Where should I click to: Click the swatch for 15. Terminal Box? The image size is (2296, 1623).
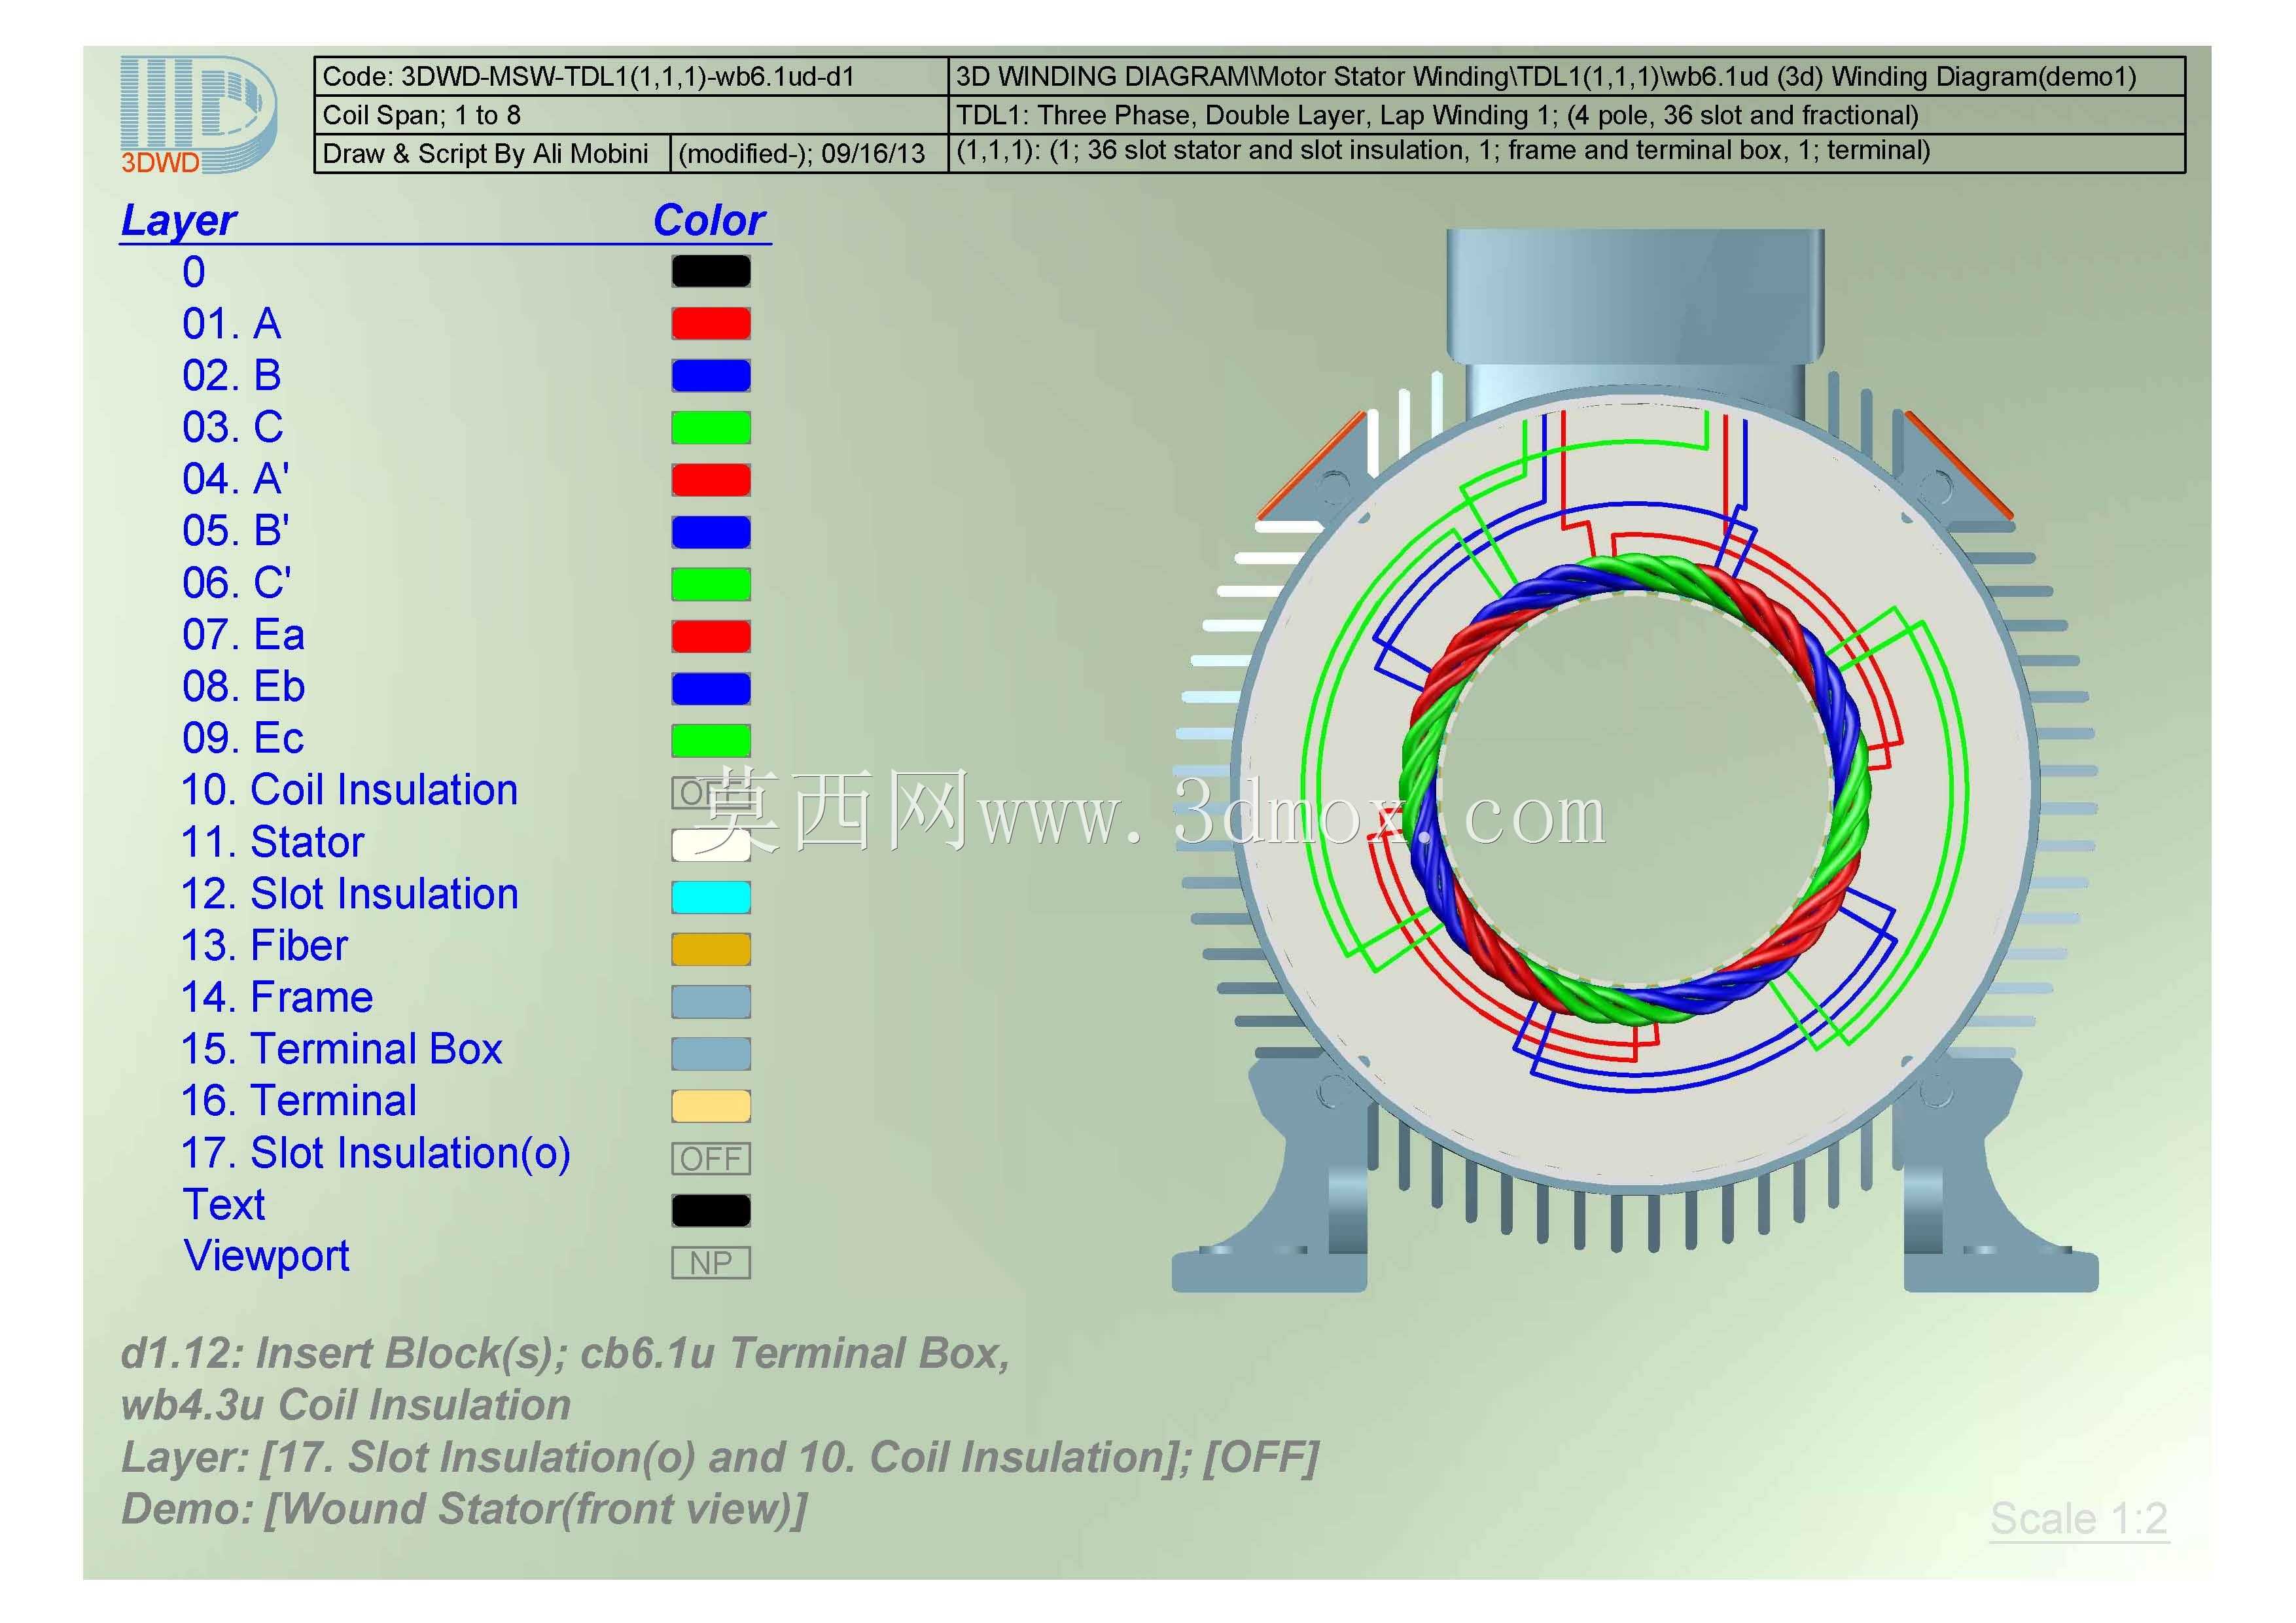pos(711,1053)
